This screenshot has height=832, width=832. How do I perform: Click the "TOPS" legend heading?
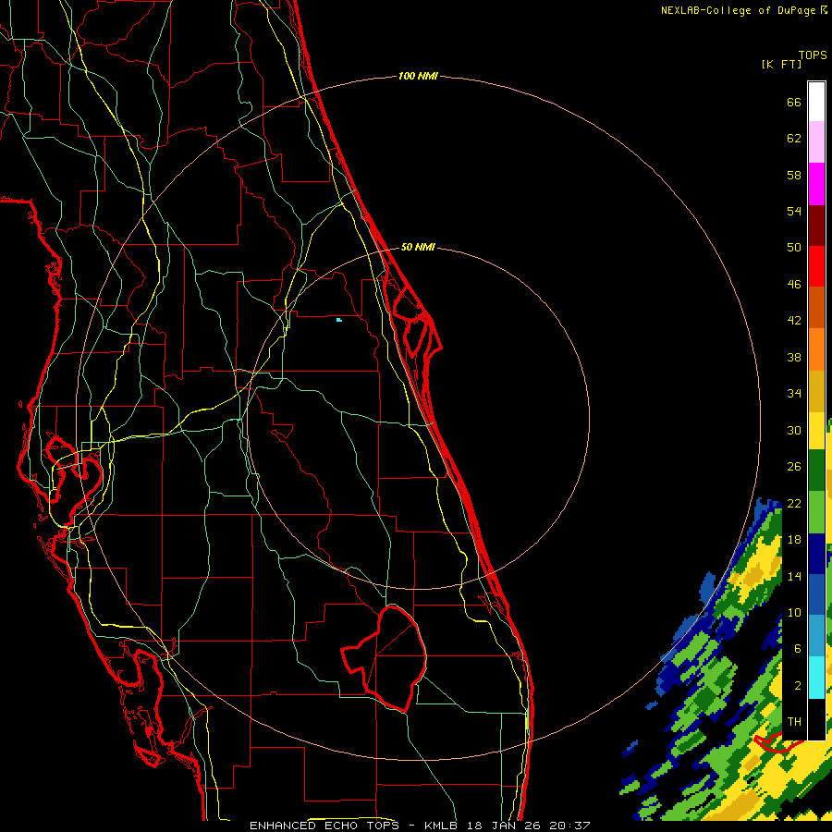coord(813,55)
